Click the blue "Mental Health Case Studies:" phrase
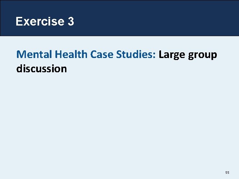 click(86, 54)
